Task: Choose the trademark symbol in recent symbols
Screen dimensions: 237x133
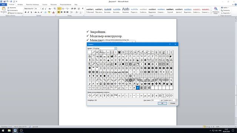Action: point(116,95)
